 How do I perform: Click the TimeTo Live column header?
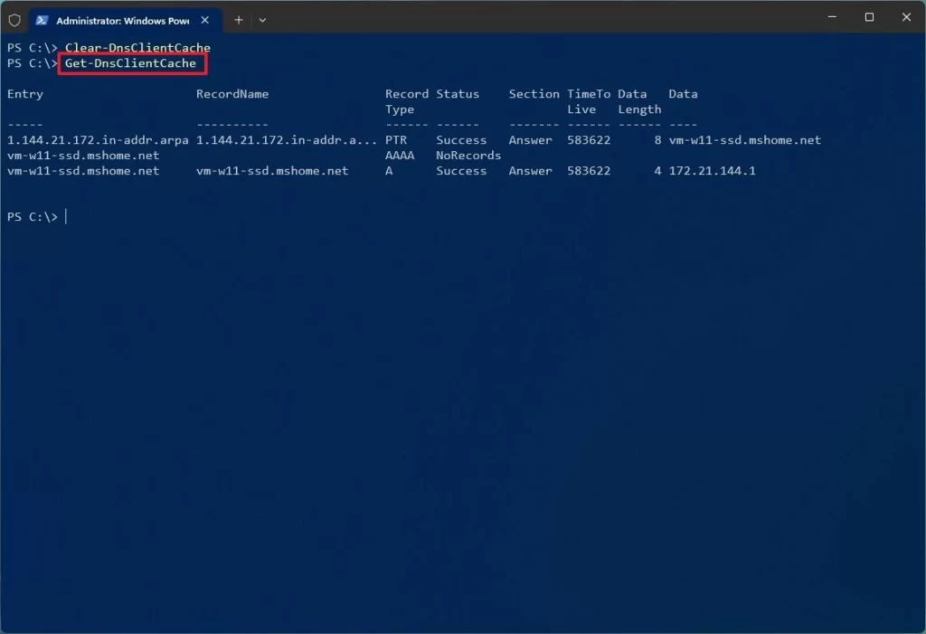pos(589,101)
